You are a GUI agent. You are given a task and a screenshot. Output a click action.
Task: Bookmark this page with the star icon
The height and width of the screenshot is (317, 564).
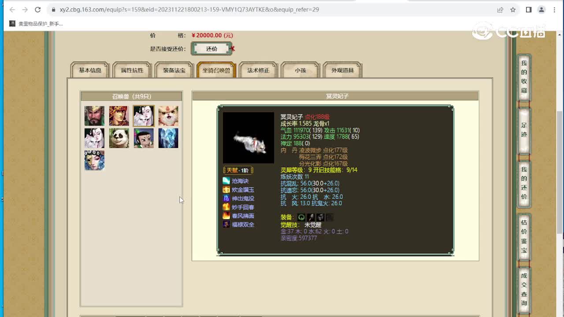pos(513,10)
